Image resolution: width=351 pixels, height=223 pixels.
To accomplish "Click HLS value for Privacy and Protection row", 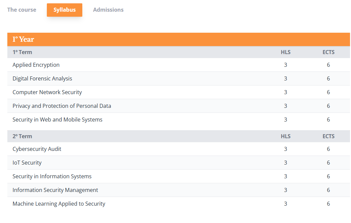I will point(286,106).
